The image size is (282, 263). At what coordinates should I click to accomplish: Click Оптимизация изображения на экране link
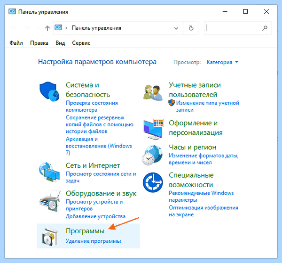(204, 211)
